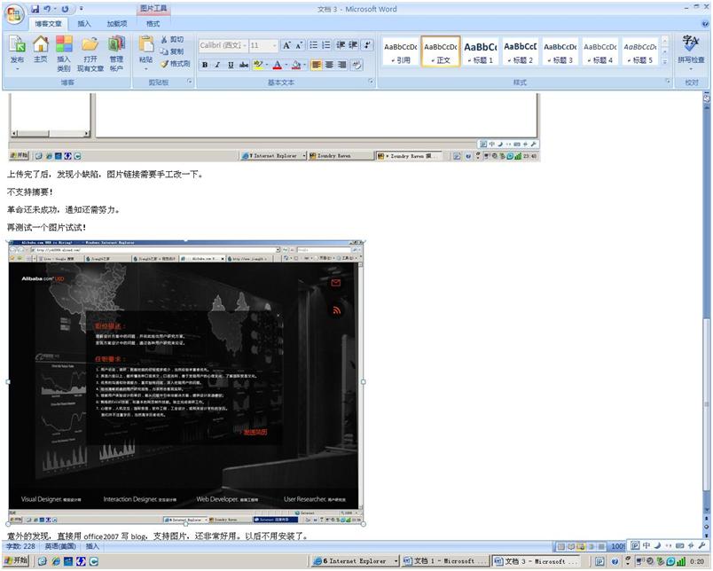Apply the Heading 1 (标题 1) style

pos(480,52)
